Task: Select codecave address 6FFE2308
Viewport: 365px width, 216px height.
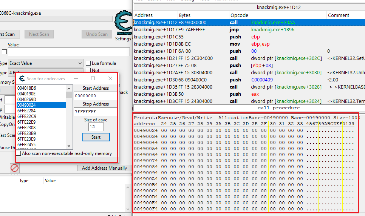Action: (41, 127)
